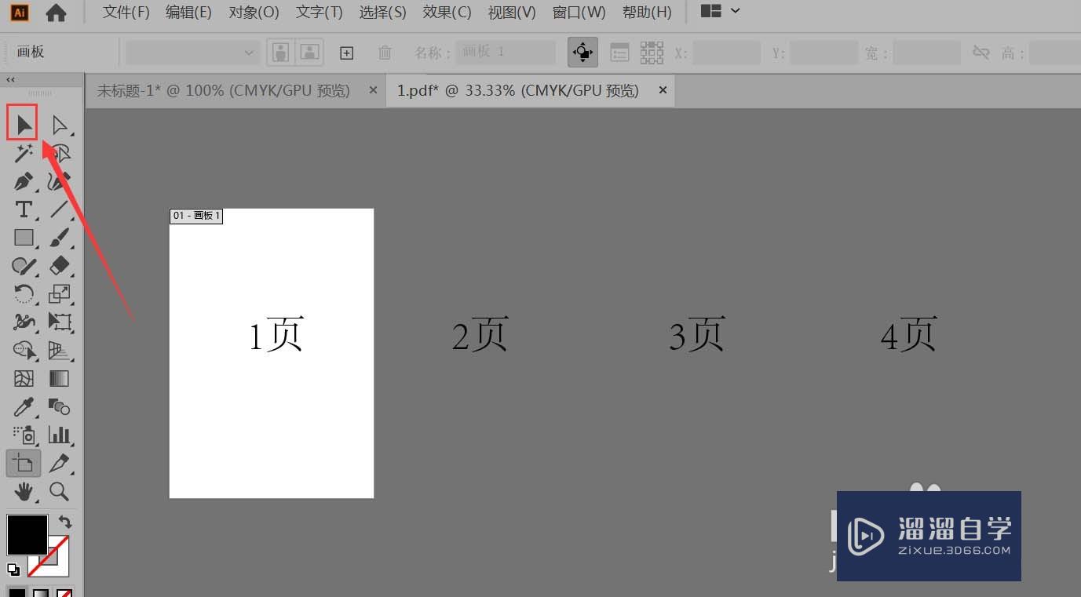Select the Symbol Sprayer tool

24,435
